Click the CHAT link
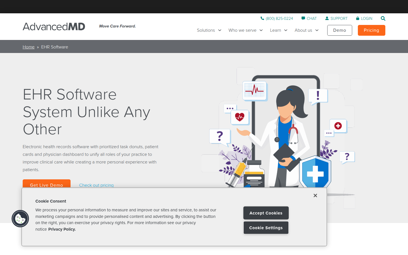Image resolution: width=408 pixels, height=255 pixels. 312,18
